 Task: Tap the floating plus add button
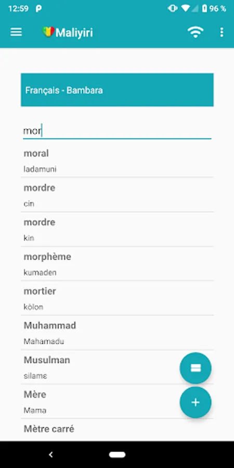click(x=196, y=402)
